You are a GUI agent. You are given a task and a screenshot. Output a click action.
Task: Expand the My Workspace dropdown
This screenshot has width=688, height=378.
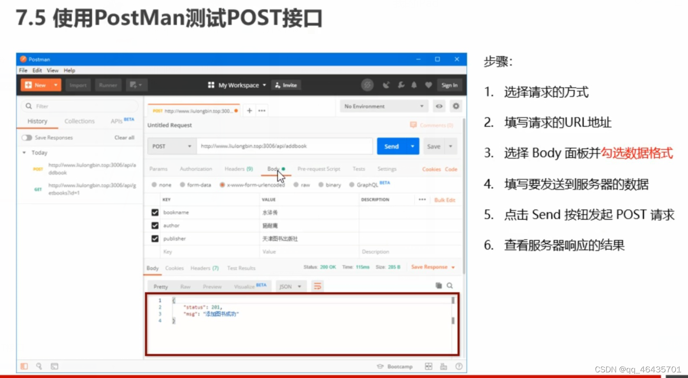point(237,85)
